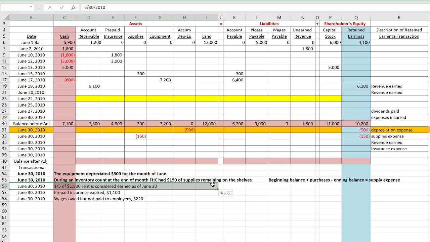
Task: Click the 1/5 of $1,800 rent text
Action: pyautogui.click(x=105, y=186)
